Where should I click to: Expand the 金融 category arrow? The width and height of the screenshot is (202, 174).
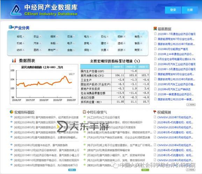coord(74,50)
